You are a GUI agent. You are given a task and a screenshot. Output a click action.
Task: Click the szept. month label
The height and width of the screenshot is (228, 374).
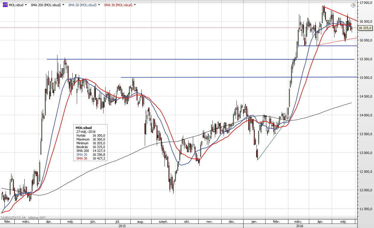pyautogui.click(x=163, y=222)
